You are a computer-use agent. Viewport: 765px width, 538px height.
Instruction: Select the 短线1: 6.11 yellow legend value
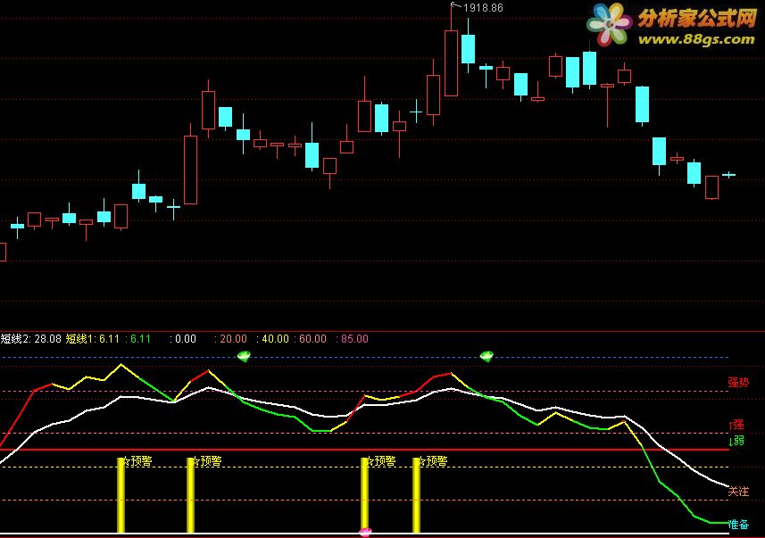point(93,338)
